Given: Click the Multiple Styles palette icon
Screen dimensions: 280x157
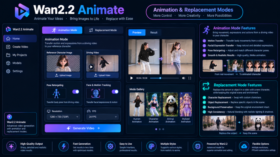Looking at the screenshot, I should point(151,146).
